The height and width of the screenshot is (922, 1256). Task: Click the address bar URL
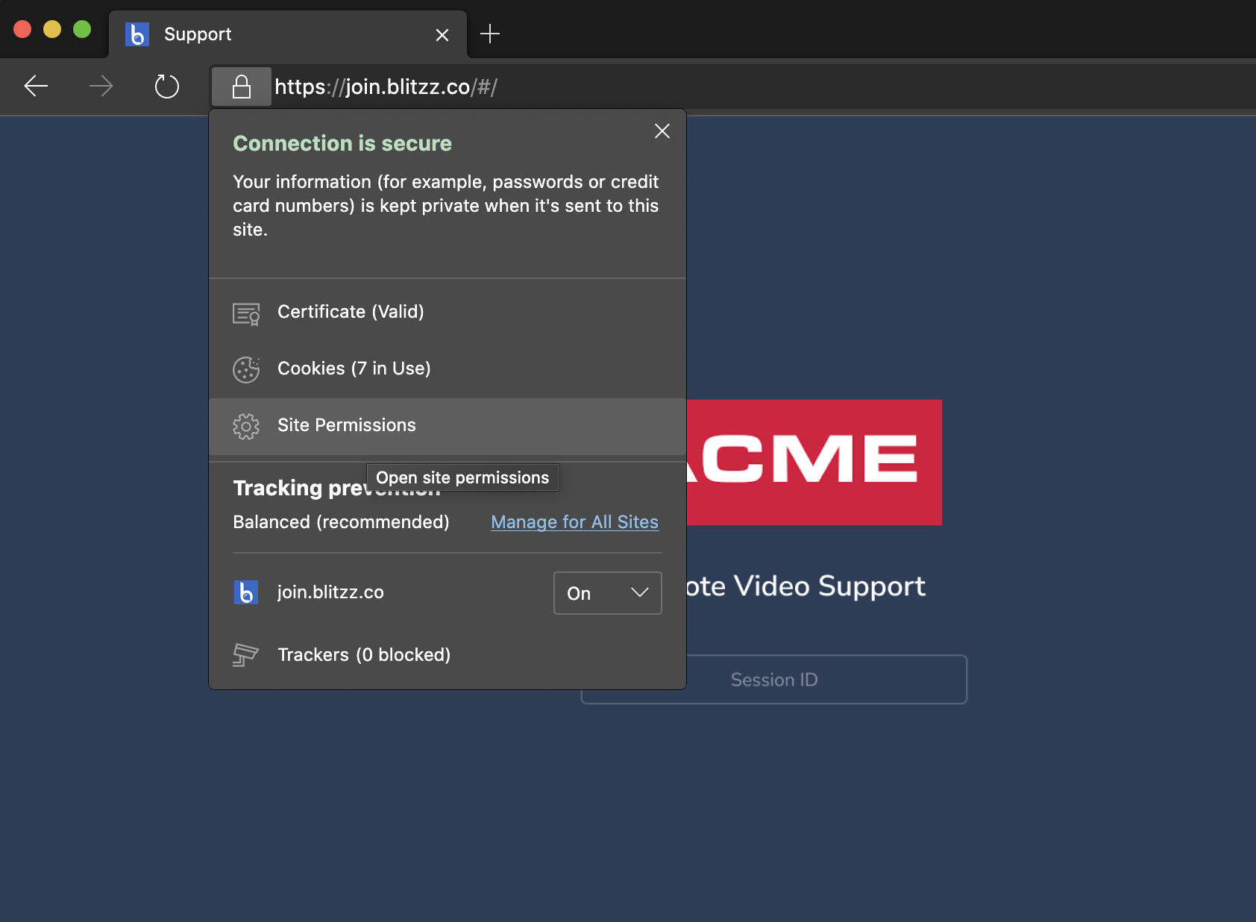tap(386, 87)
